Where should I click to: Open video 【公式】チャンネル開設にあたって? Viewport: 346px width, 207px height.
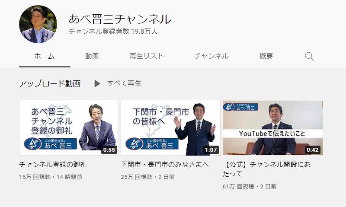point(266,169)
